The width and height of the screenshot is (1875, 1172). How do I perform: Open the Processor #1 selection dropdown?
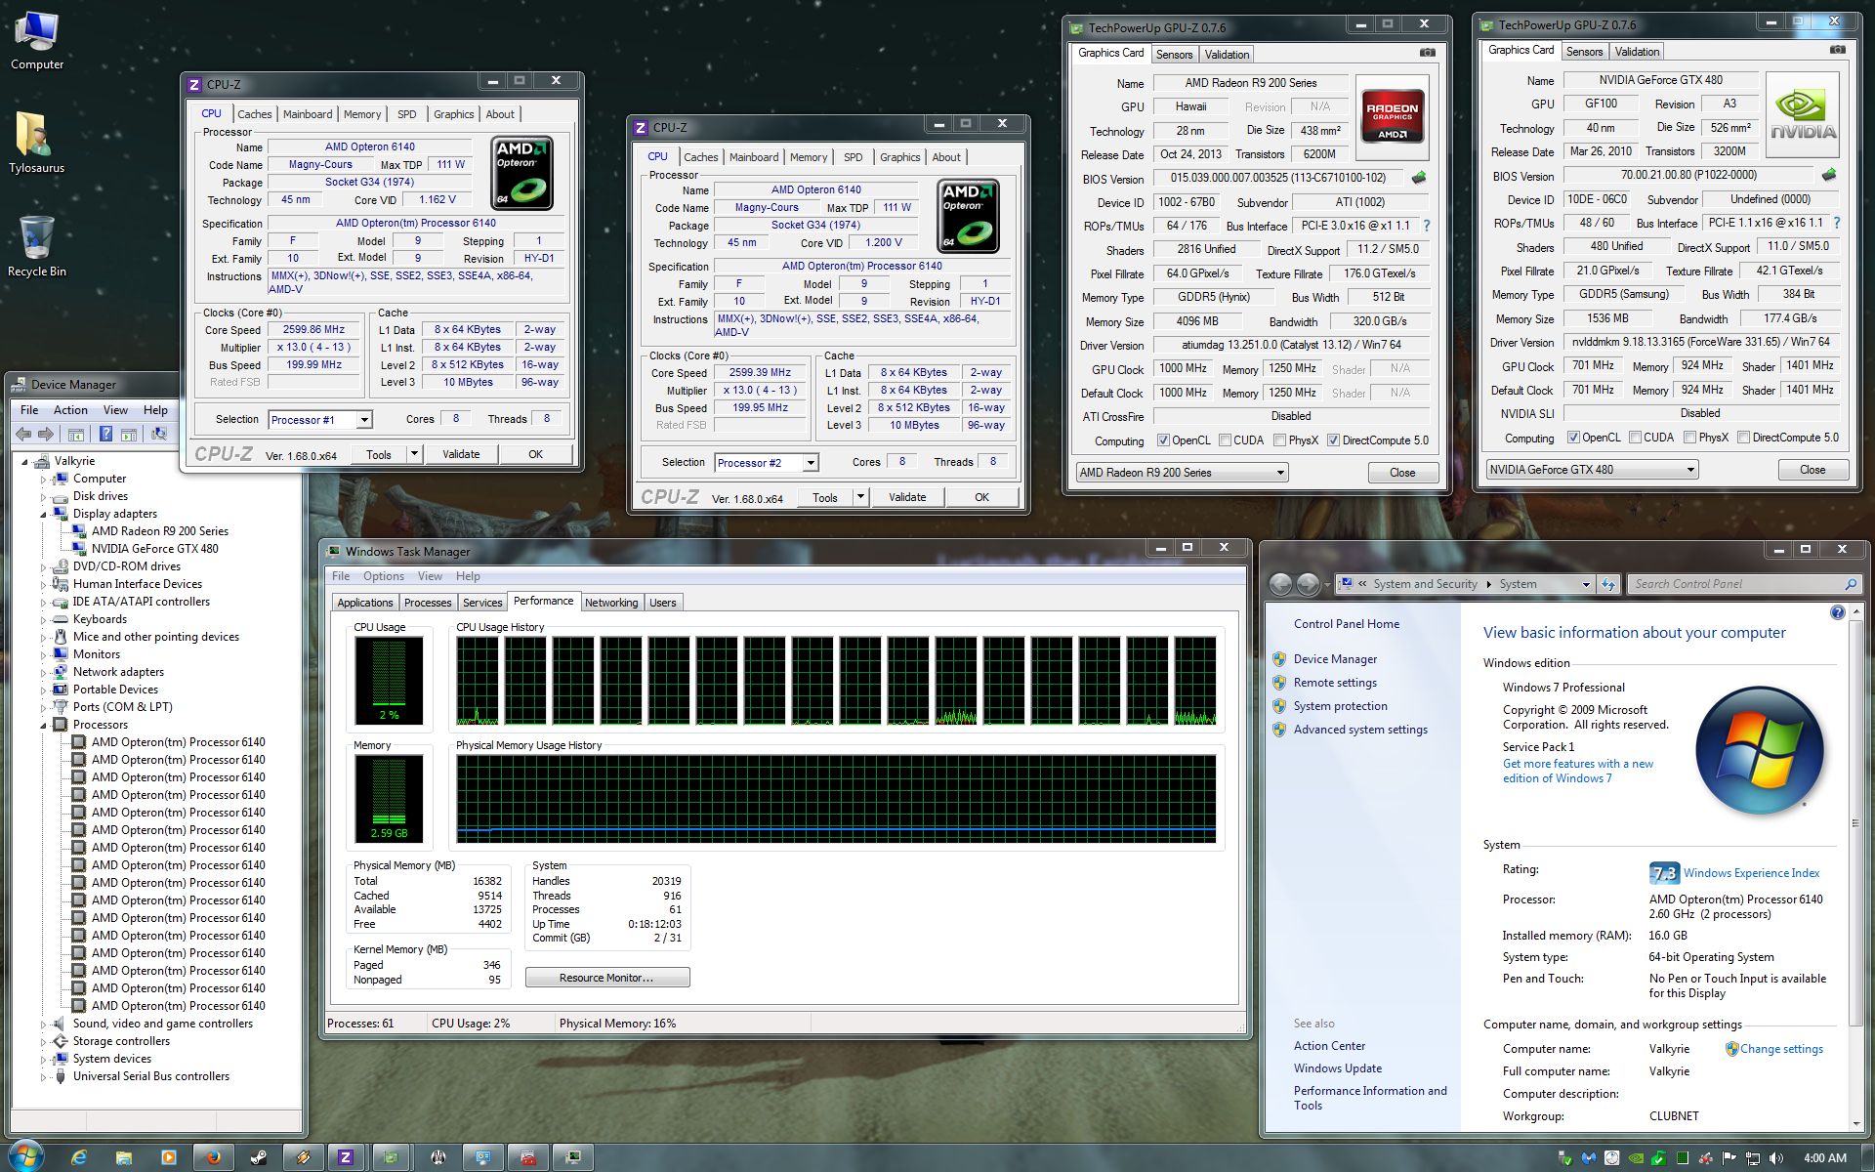coord(364,420)
